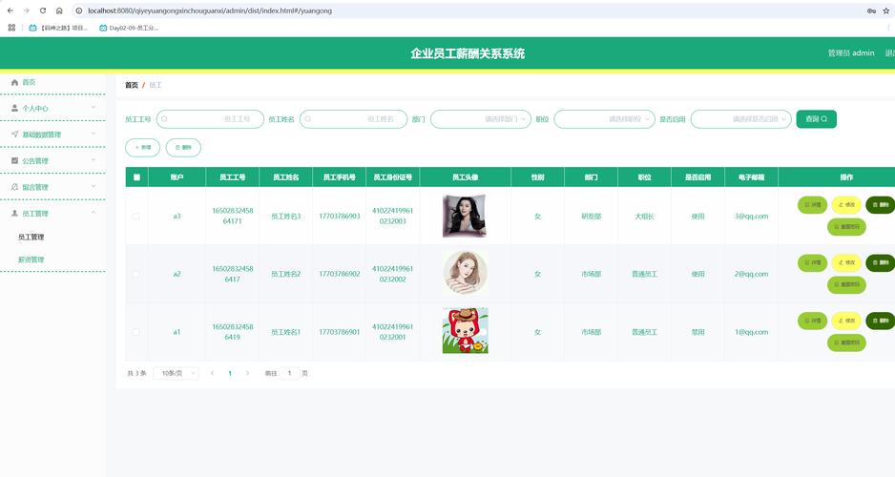This screenshot has height=477, width=895.
Task: Click the 员工姓名 search input field
Action: (353, 119)
